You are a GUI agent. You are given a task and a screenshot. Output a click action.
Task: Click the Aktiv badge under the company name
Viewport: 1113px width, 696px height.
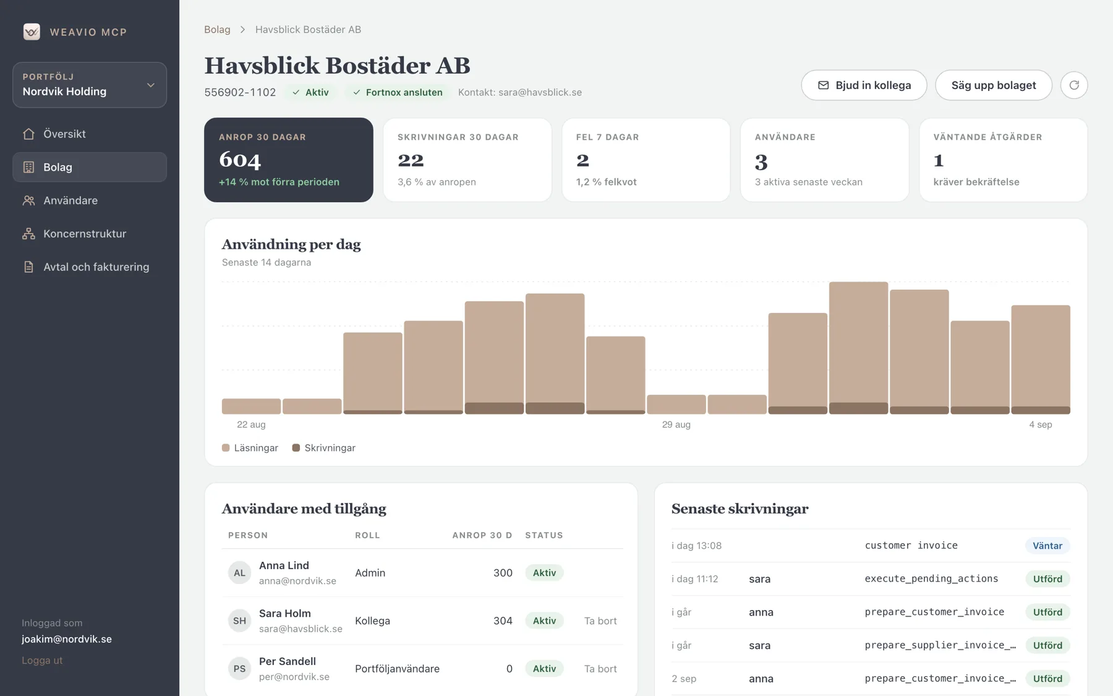310,92
